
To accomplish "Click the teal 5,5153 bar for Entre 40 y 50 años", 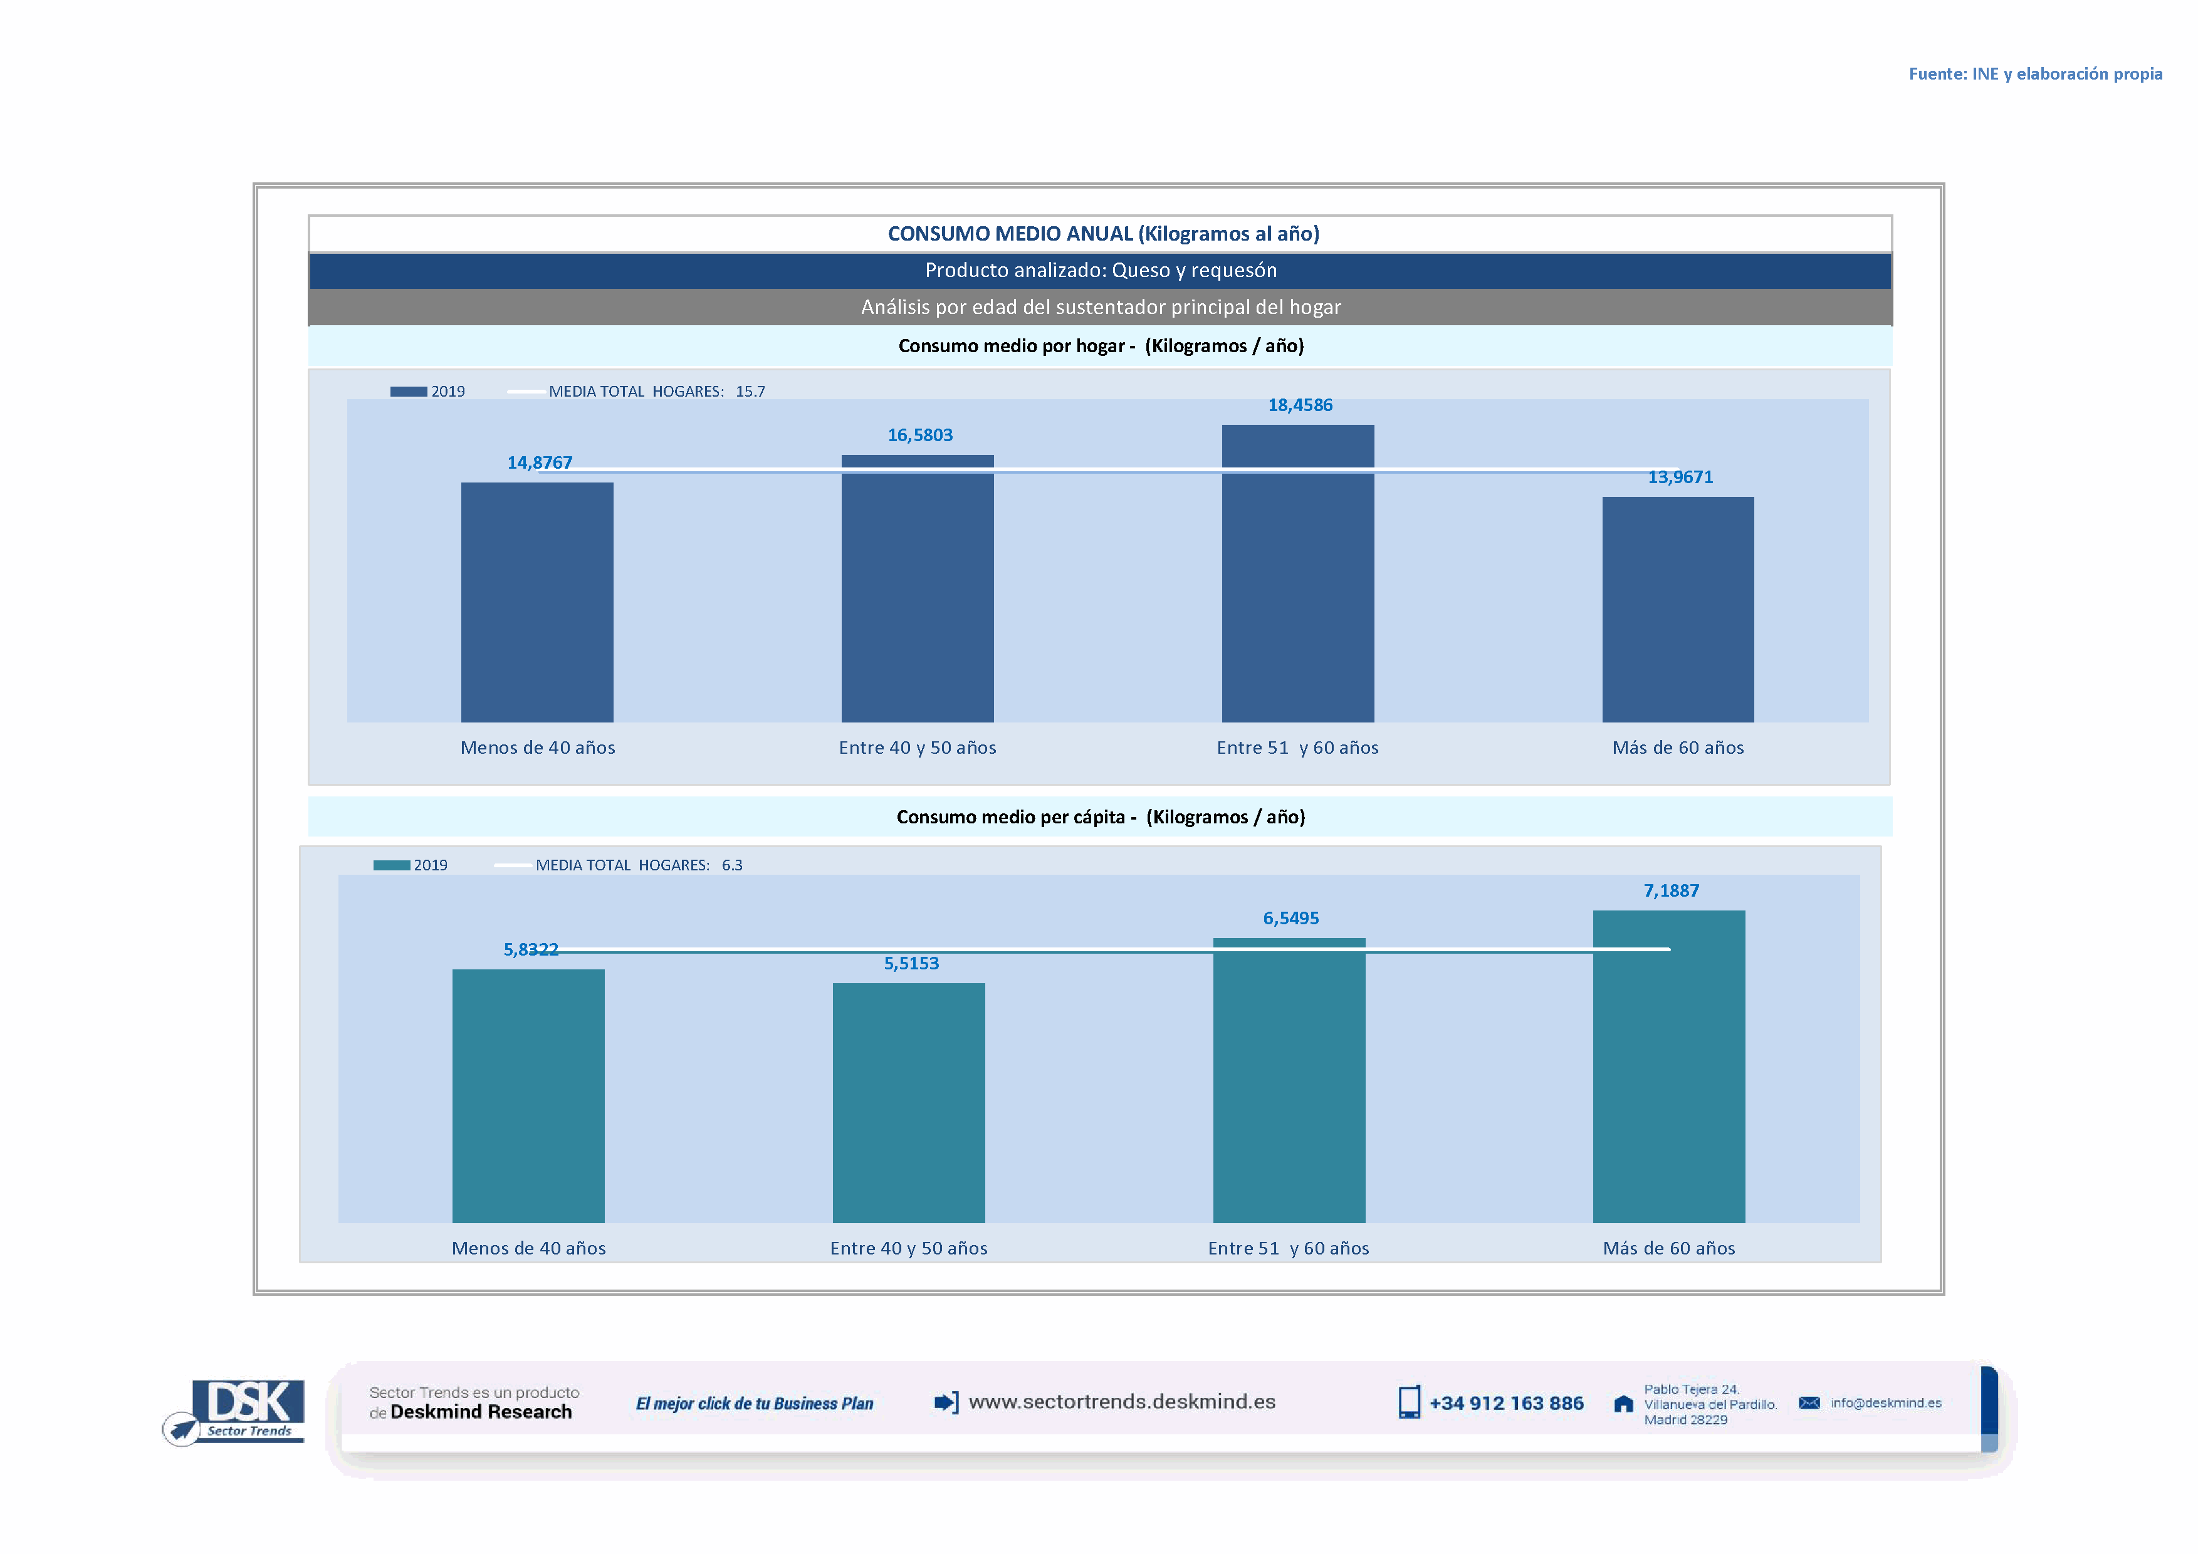I will click(x=909, y=1102).
